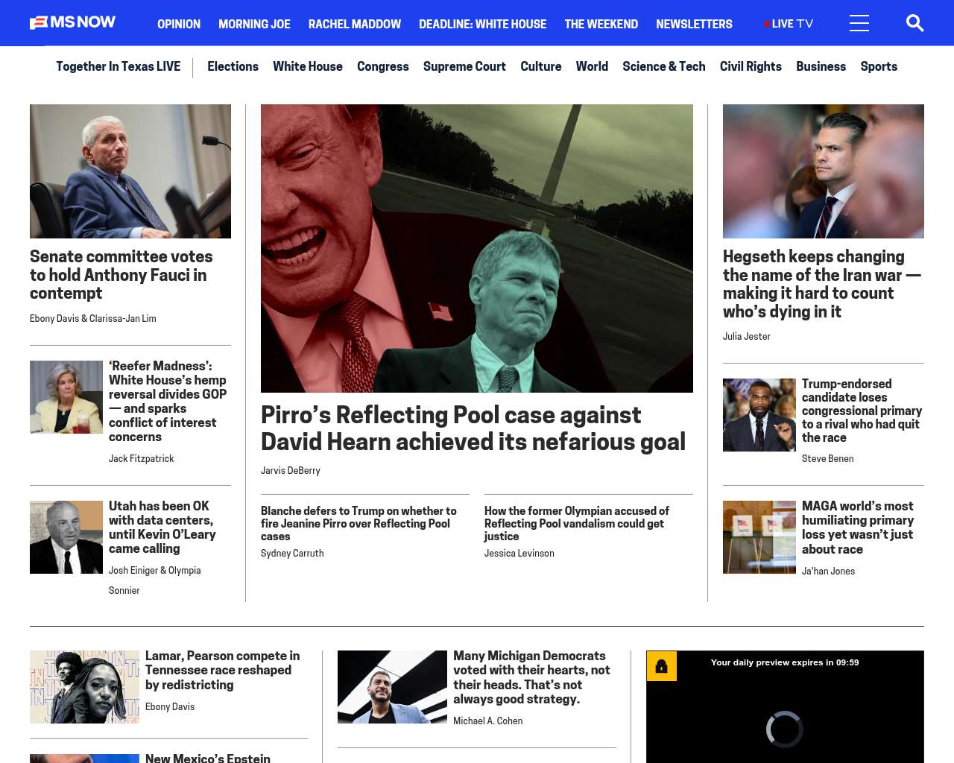Open Ebony Davis byline under Tennessee story
The height and width of the screenshot is (763, 954).
[170, 706]
